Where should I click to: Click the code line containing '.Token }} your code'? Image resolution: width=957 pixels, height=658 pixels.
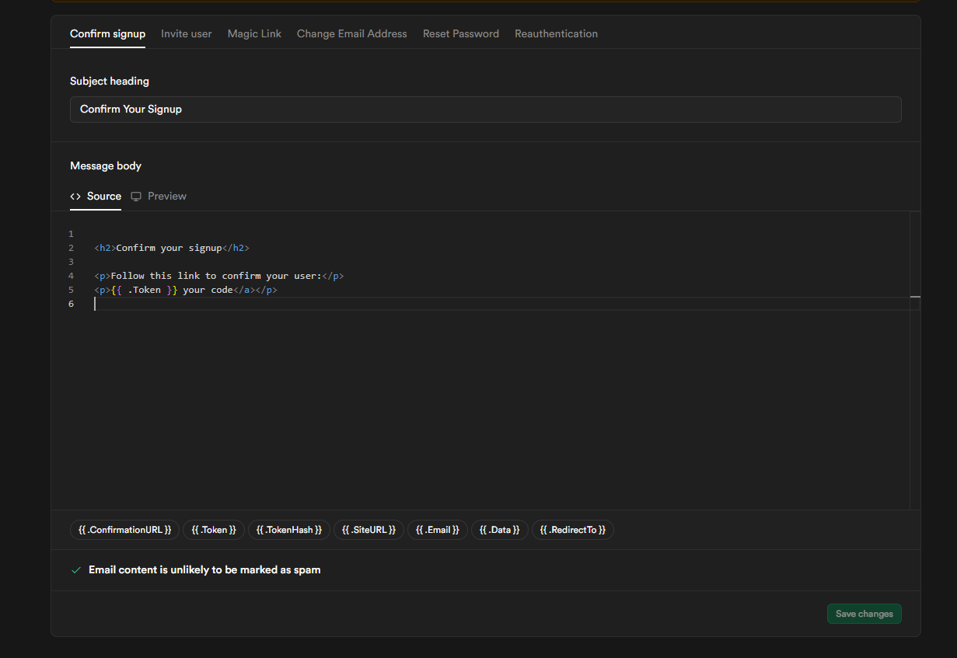186,290
